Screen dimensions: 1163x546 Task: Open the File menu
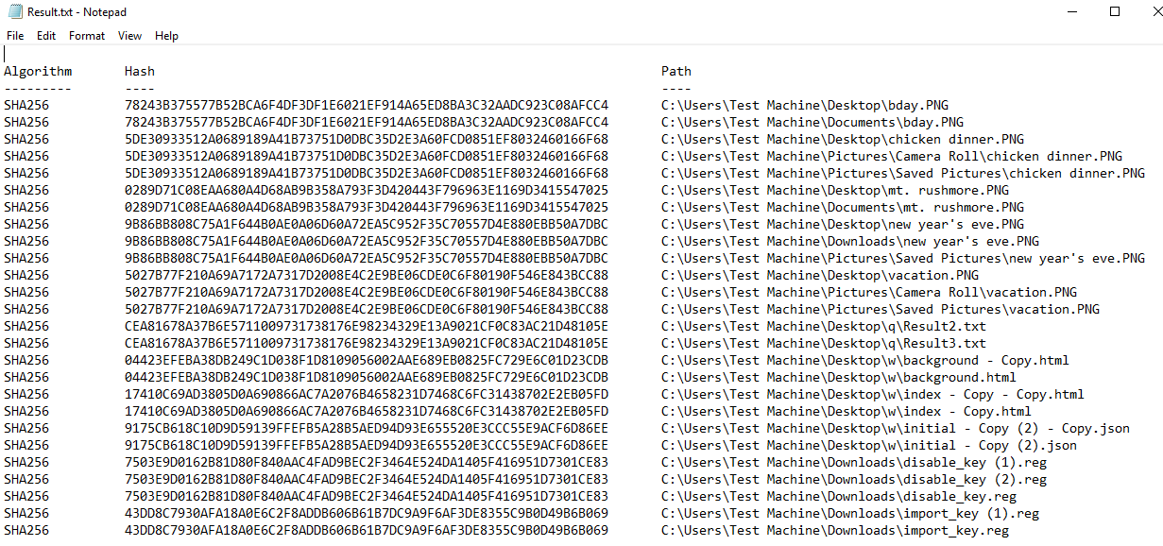click(x=15, y=36)
